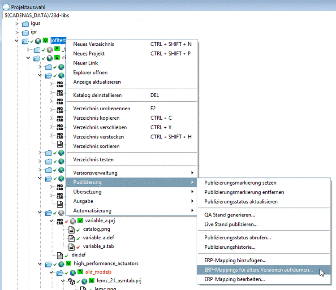The image size is (336, 290).
Task: Open Publizierungshistorie...
Action: click(264, 247)
